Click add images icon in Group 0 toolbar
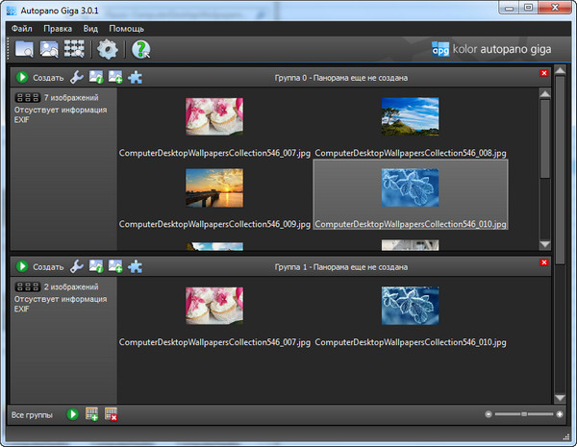Screen dimensions: 577x447 click(x=115, y=78)
